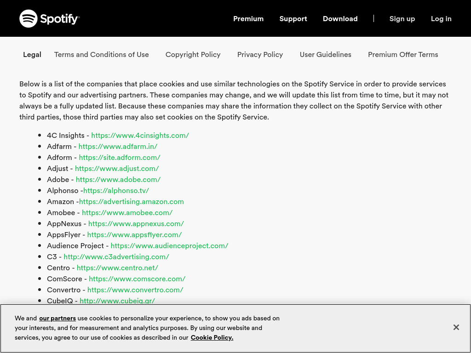Click the 'ComScore' list entry text

pyautogui.click(x=64, y=279)
